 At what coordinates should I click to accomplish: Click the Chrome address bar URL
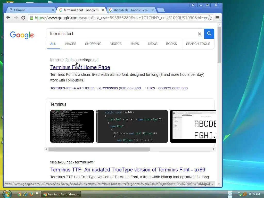121,18
